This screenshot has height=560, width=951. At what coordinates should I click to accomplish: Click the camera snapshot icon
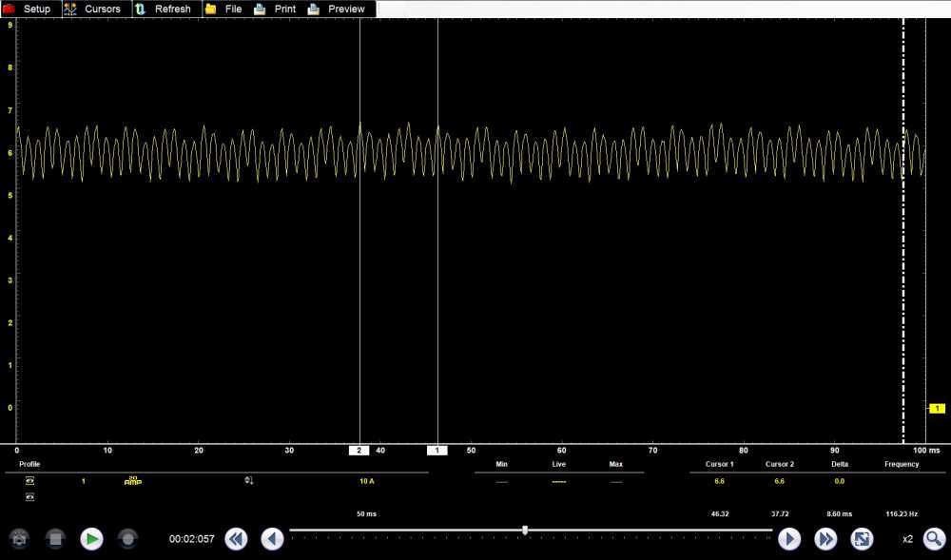[x=18, y=539]
